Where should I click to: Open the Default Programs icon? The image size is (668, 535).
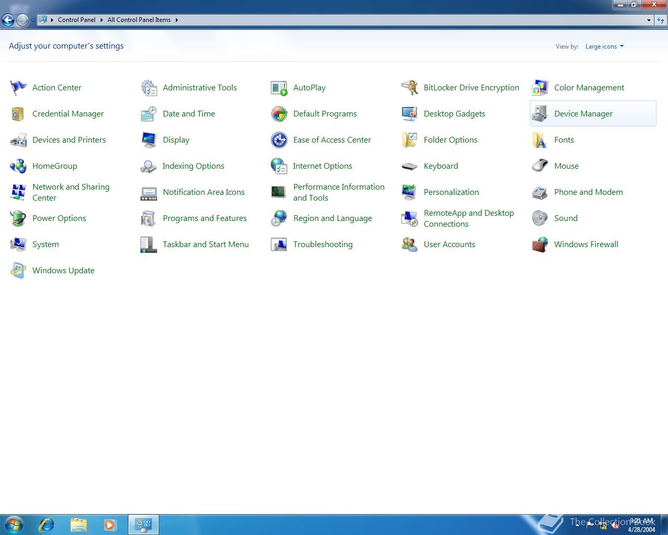(279, 114)
